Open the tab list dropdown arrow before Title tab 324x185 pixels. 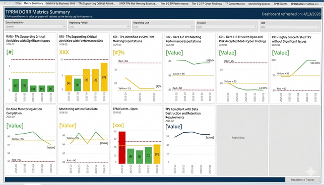(x=5, y=3)
